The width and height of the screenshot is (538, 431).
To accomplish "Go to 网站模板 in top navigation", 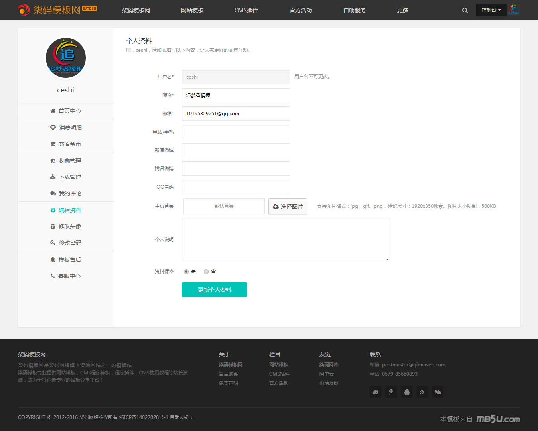I will point(192,10).
